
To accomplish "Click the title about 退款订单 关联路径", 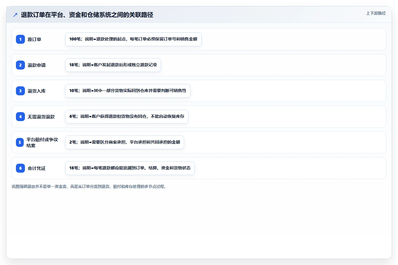I will [87, 15].
